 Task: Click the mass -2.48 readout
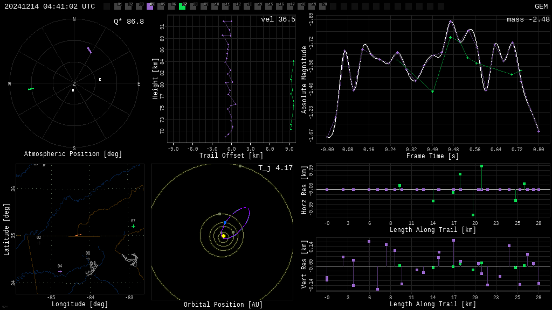(528, 19)
